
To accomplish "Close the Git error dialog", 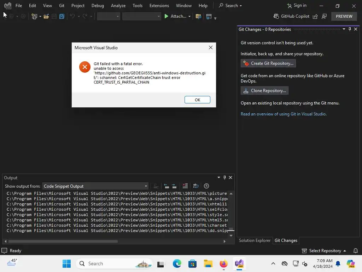I will tap(211, 47).
